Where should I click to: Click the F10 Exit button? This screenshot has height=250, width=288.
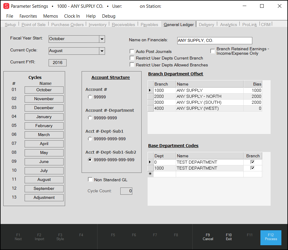click(229, 237)
